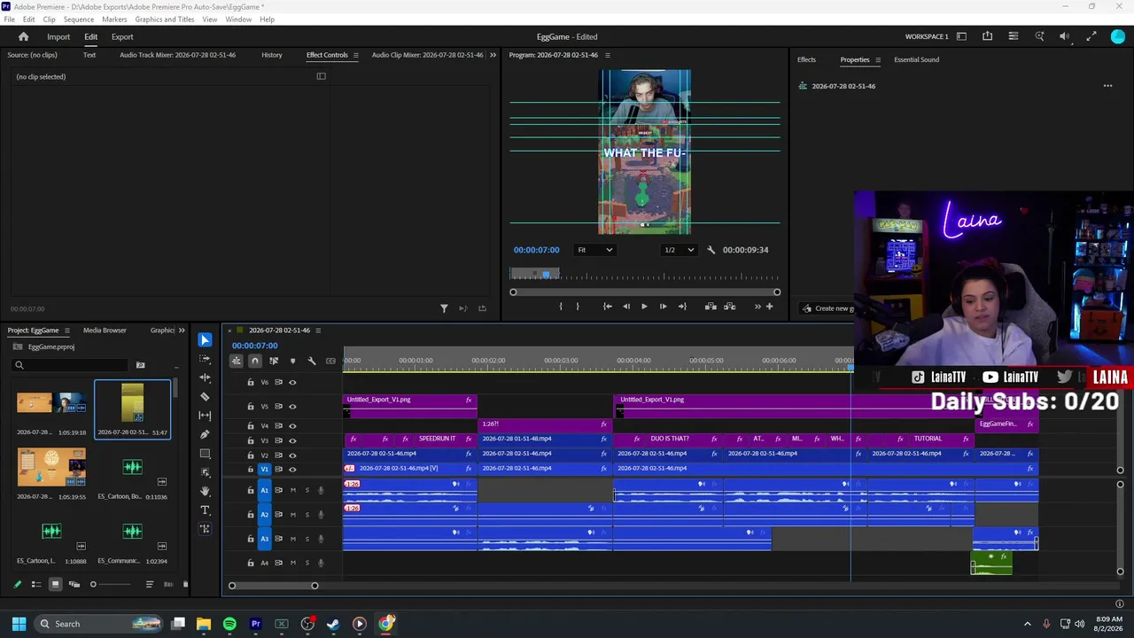
Task: Solo audio track A2
Action: click(x=307, y=515)
